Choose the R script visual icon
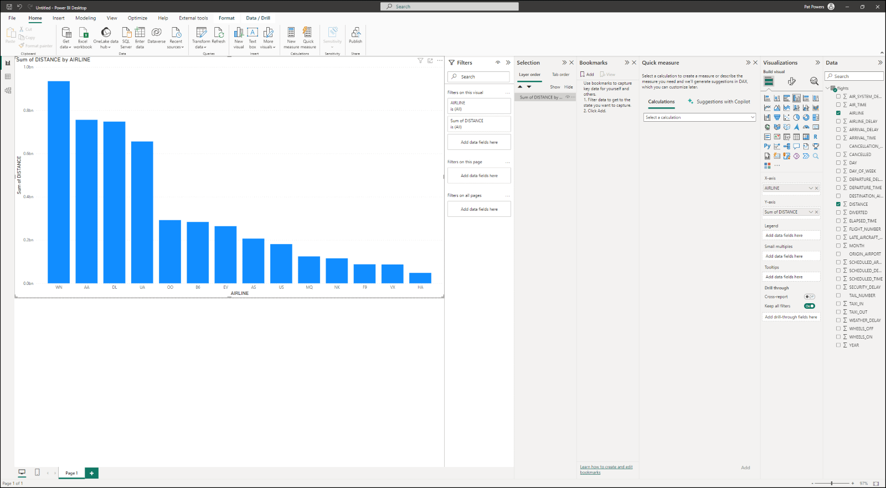 (x=815, y=137)
